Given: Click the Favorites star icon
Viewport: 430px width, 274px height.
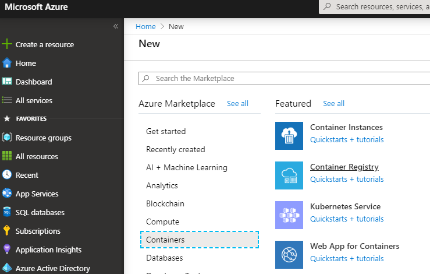Looking at the screenshot, I should 7,118.
